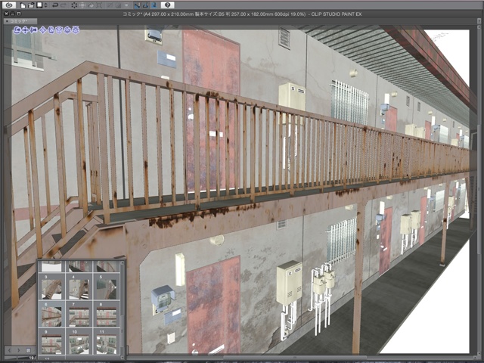The image size is (484, 363).
Task: Toggle Snap to Ruler
Action: (x=137, y=5)
